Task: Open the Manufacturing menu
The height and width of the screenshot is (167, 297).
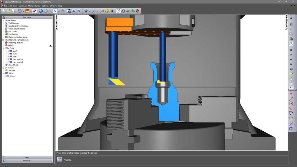Action: click(34, 6)
